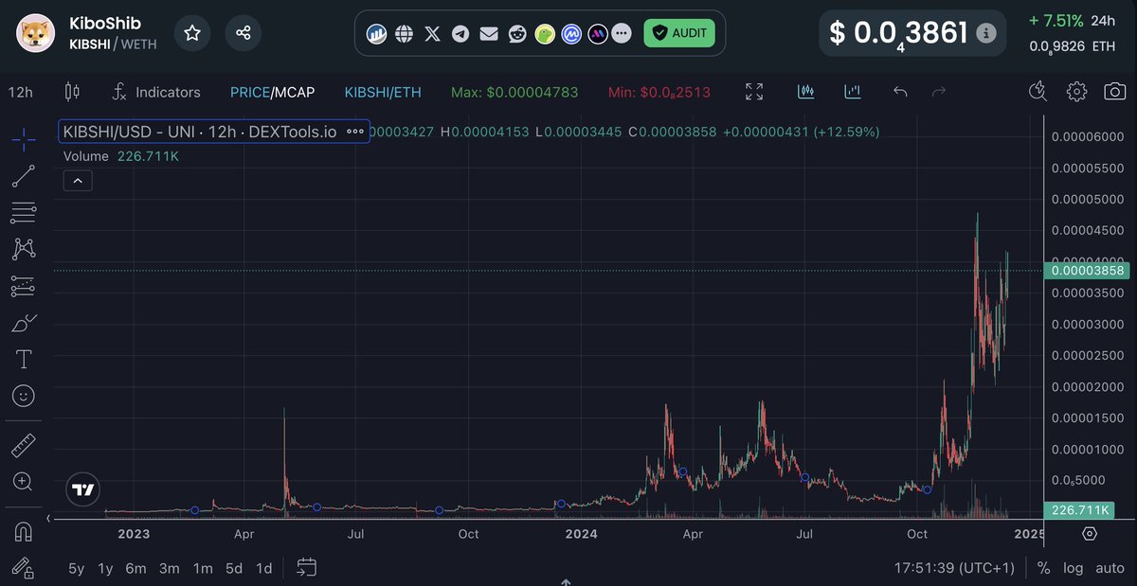
Task: Open the Telegram link
Action: [x=460, y=34]
